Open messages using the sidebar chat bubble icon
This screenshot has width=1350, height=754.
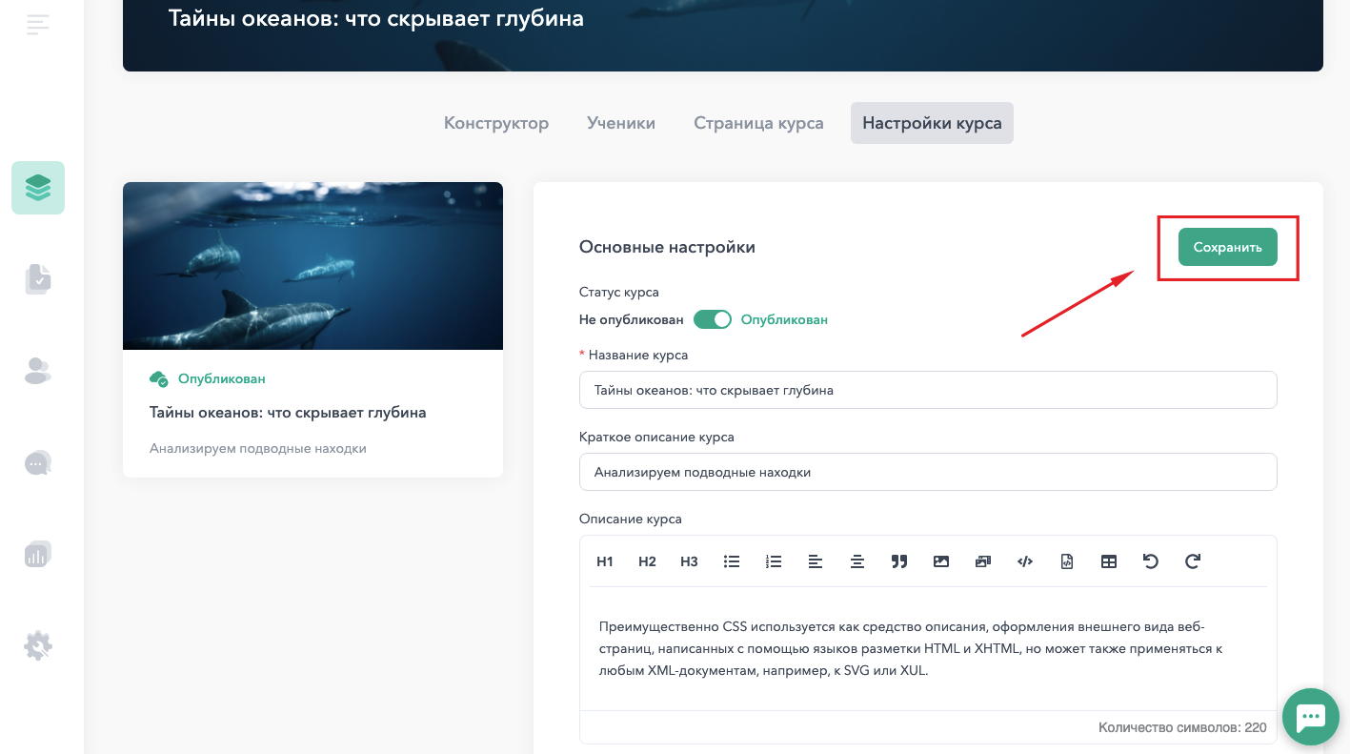pos(38,463)
